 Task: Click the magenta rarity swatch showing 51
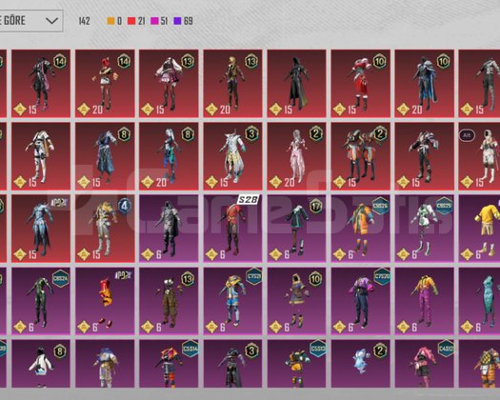[154, 21]
